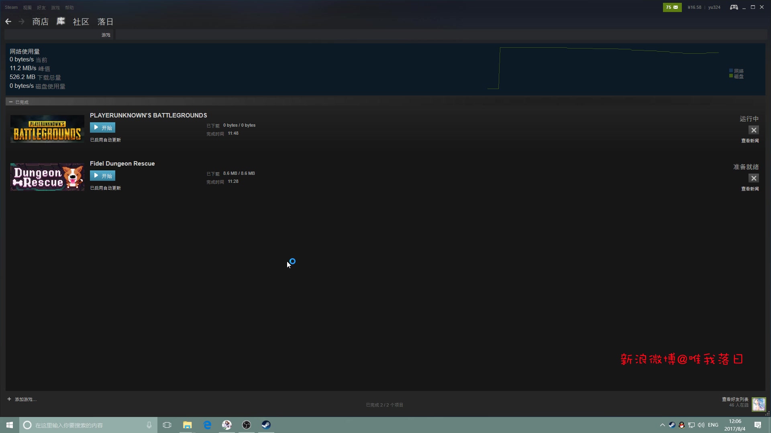Switch the ENG input language indicator

coord(713,425)
